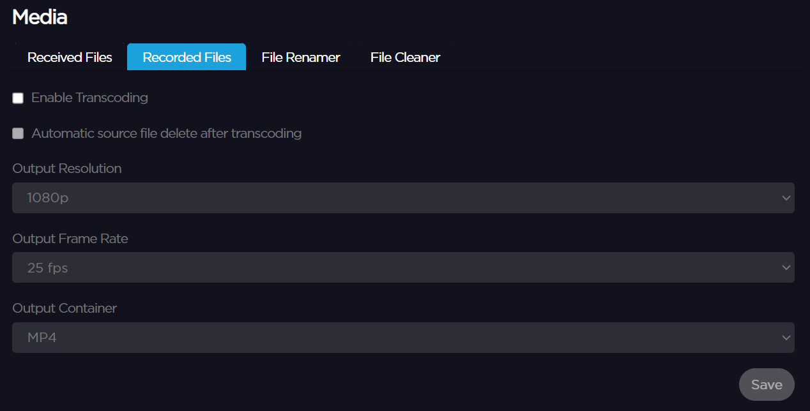Open the Output Resolution dropdown showing 1080p
810x411 pixels.
402,198
